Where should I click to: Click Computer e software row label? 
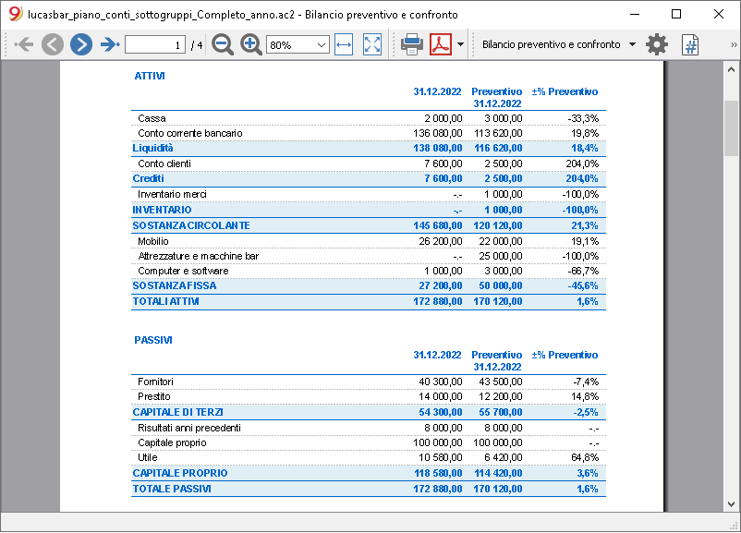183,271
